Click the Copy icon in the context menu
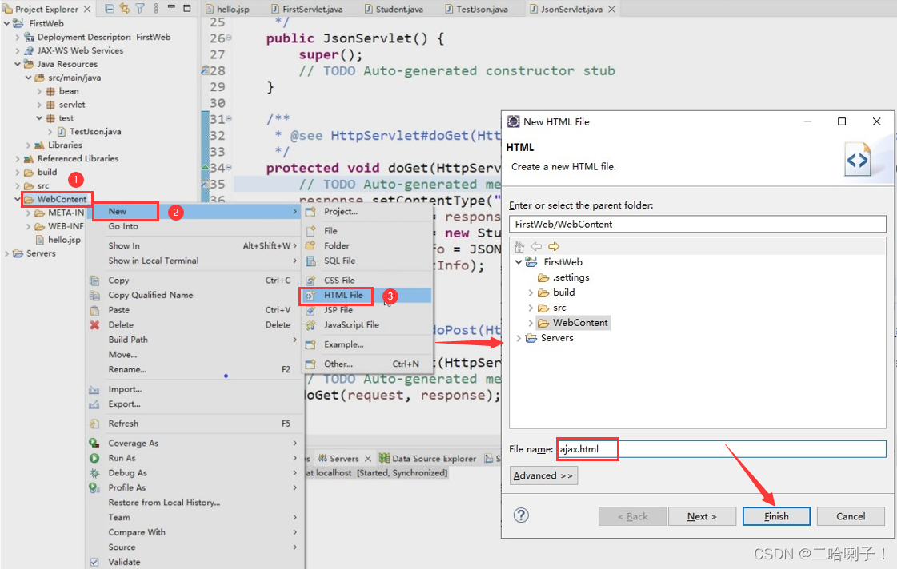Viewport: 897px width, 569px height. (94, 281)
